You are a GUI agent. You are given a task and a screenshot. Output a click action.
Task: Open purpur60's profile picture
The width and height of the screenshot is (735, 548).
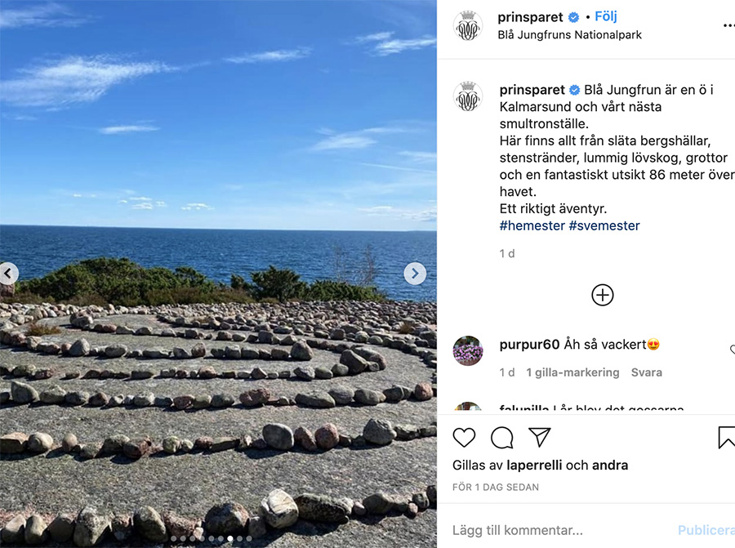[468, 350]
